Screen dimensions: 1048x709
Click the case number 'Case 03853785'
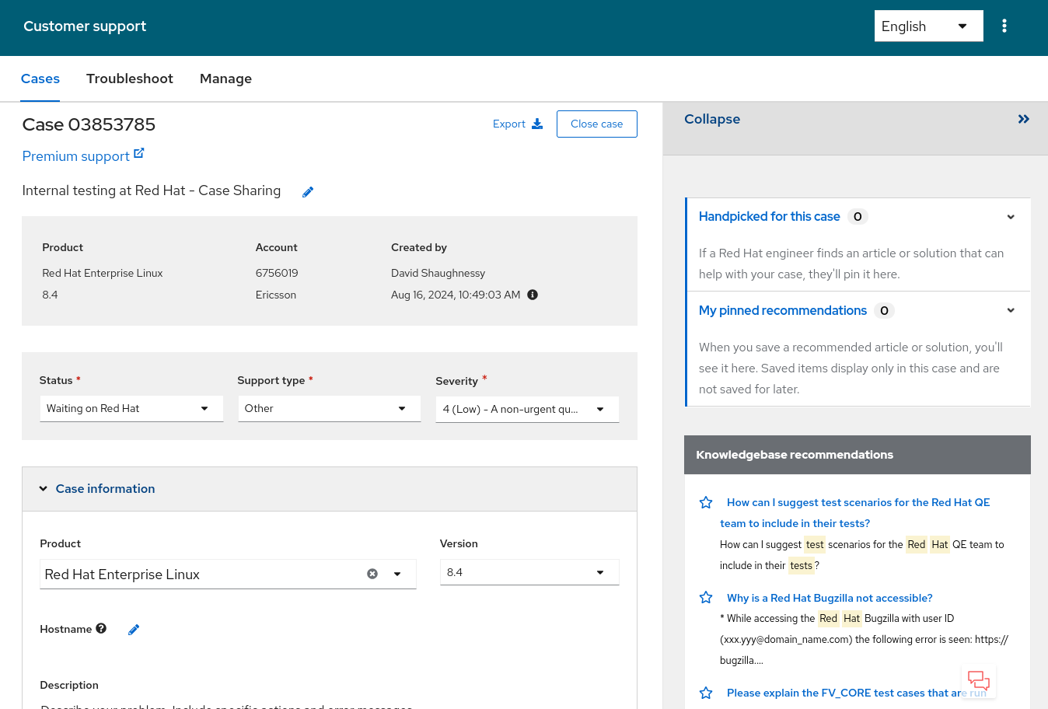pyautogui.click(x=89, y=124)
